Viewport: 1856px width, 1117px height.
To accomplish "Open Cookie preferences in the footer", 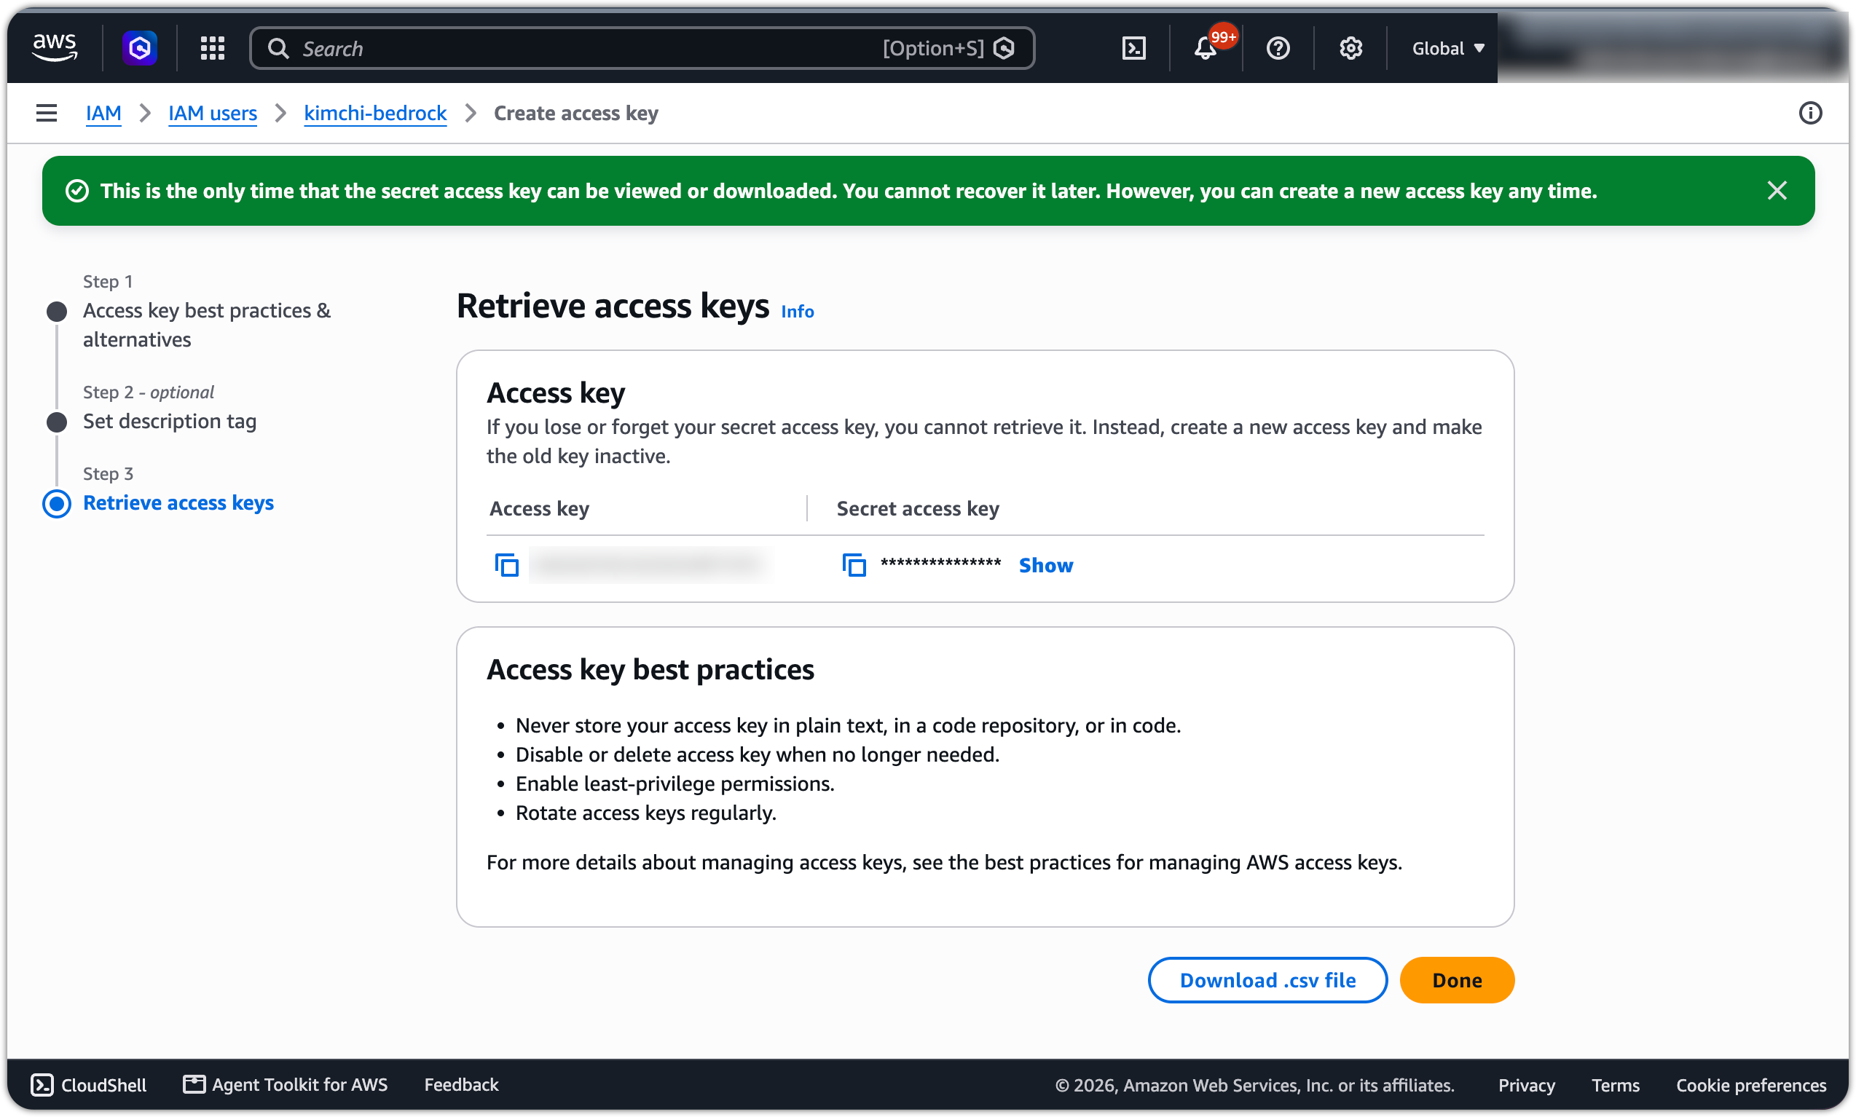I will tap(1750, 1084).
